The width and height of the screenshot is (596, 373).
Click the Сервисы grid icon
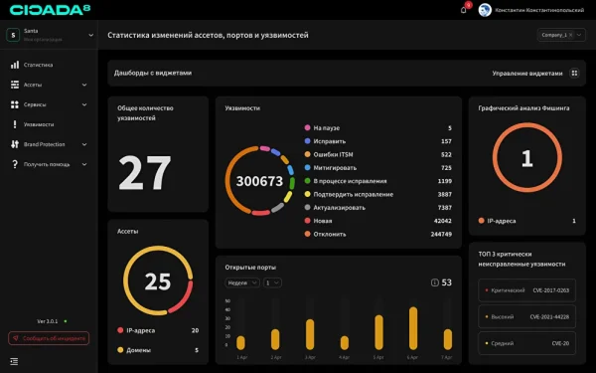(x=15, y=104)
